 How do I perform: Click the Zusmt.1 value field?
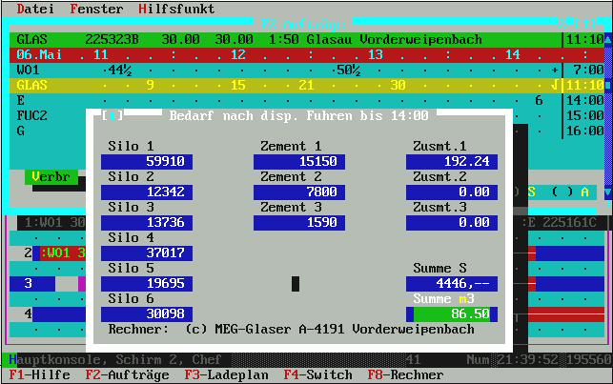(452, 162)
